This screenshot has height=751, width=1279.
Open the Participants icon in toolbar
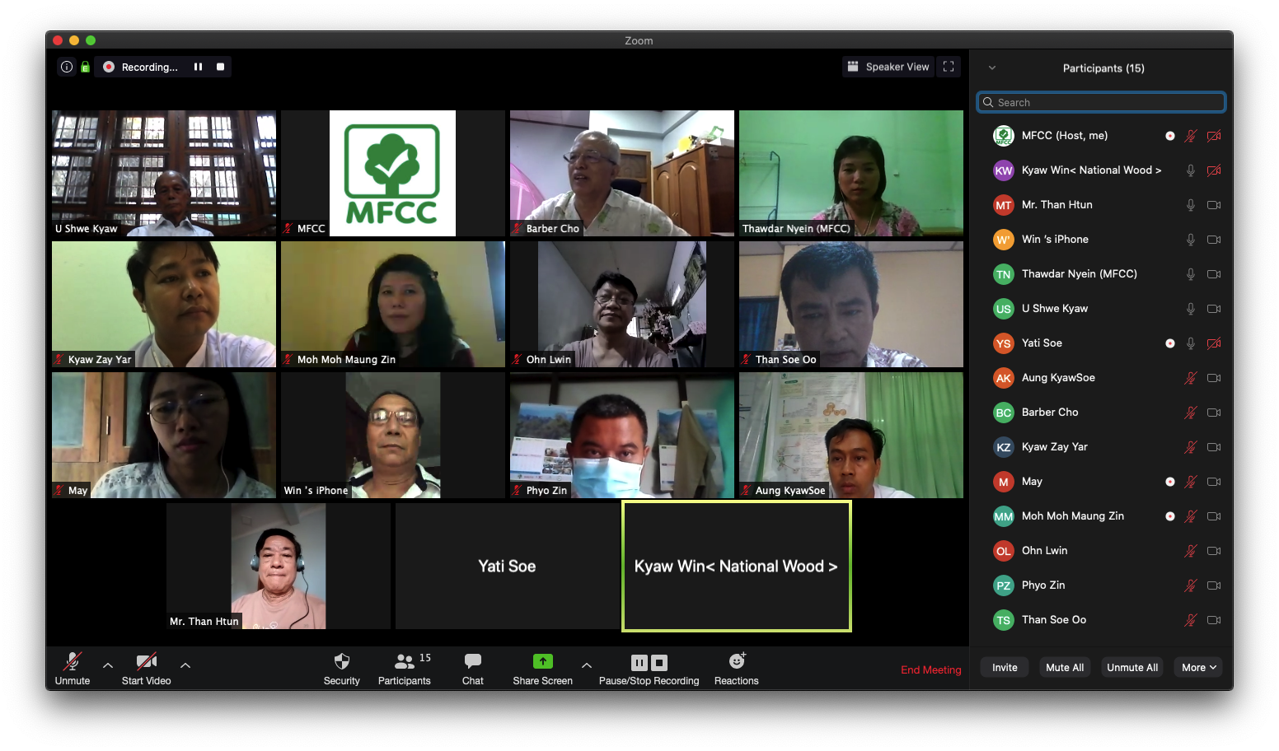coord(404,661)
